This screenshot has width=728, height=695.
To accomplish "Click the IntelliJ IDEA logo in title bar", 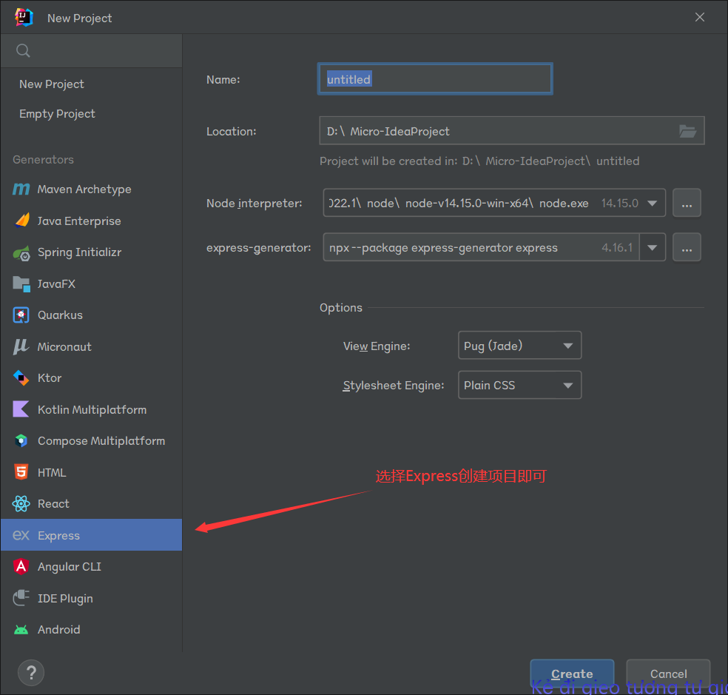I will 24,18.
